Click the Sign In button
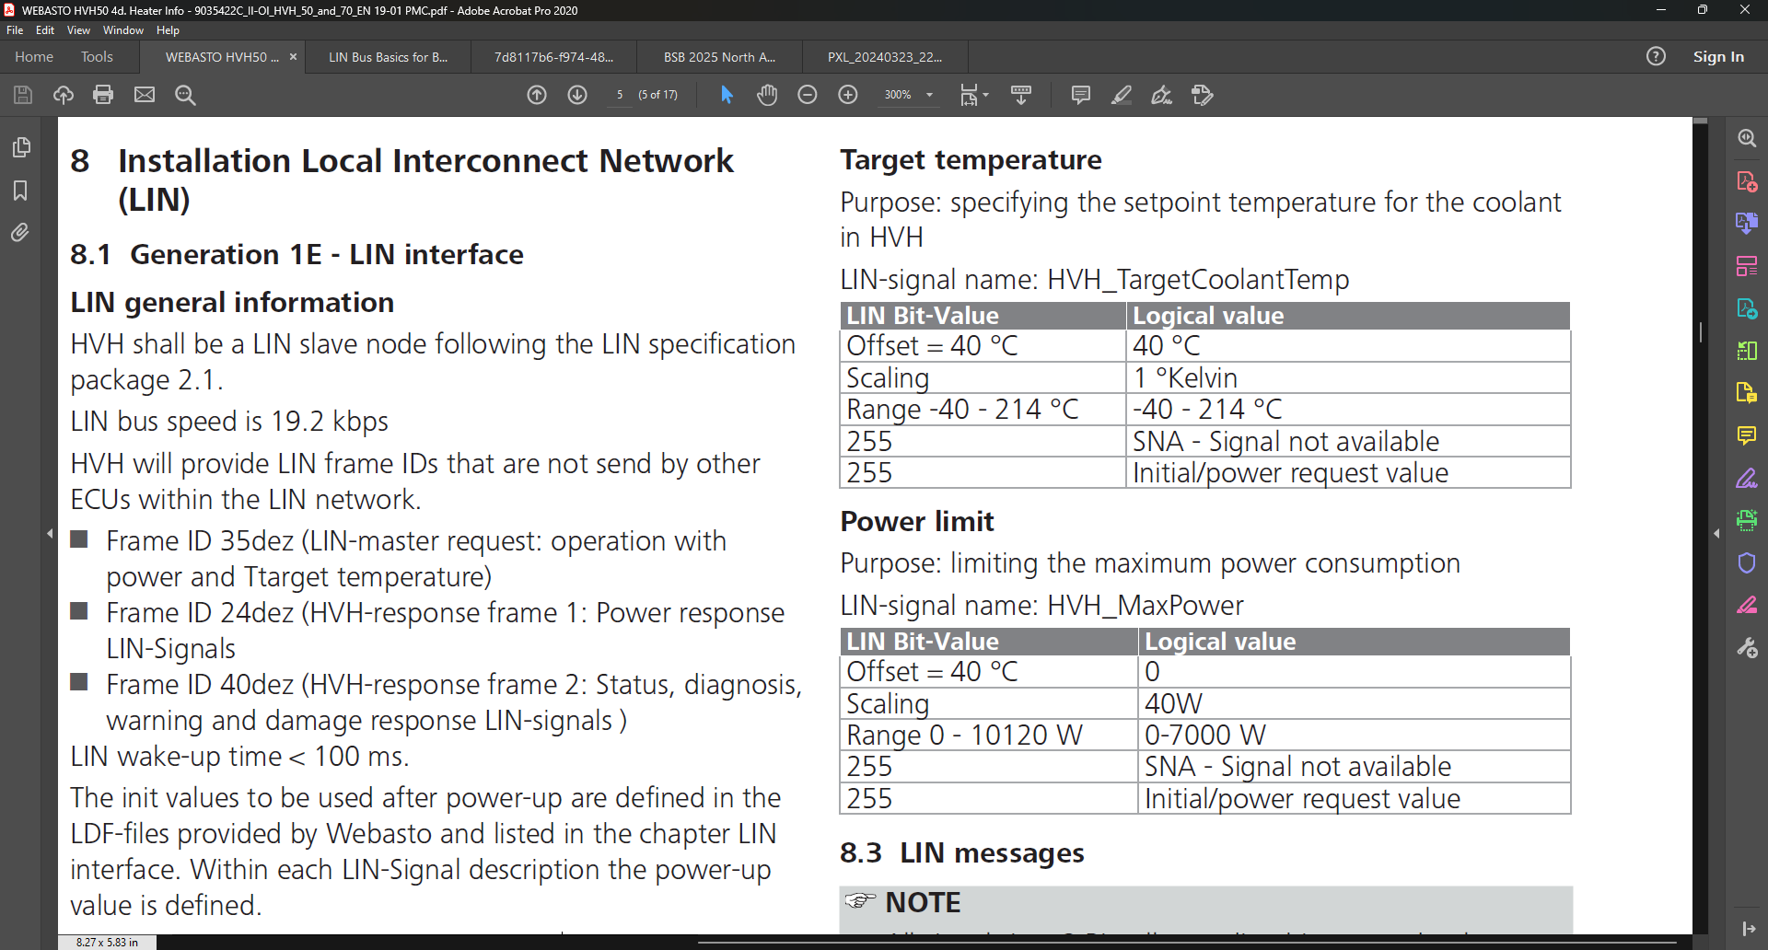 click(1718, 57)
